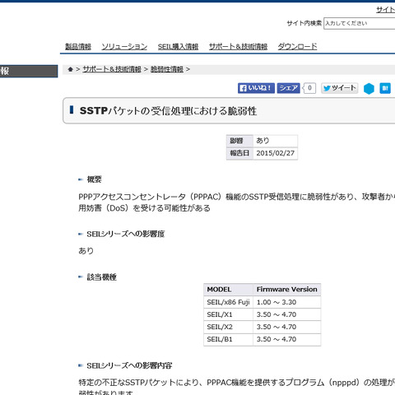Click the Firmware Version column header

(287, 290)
